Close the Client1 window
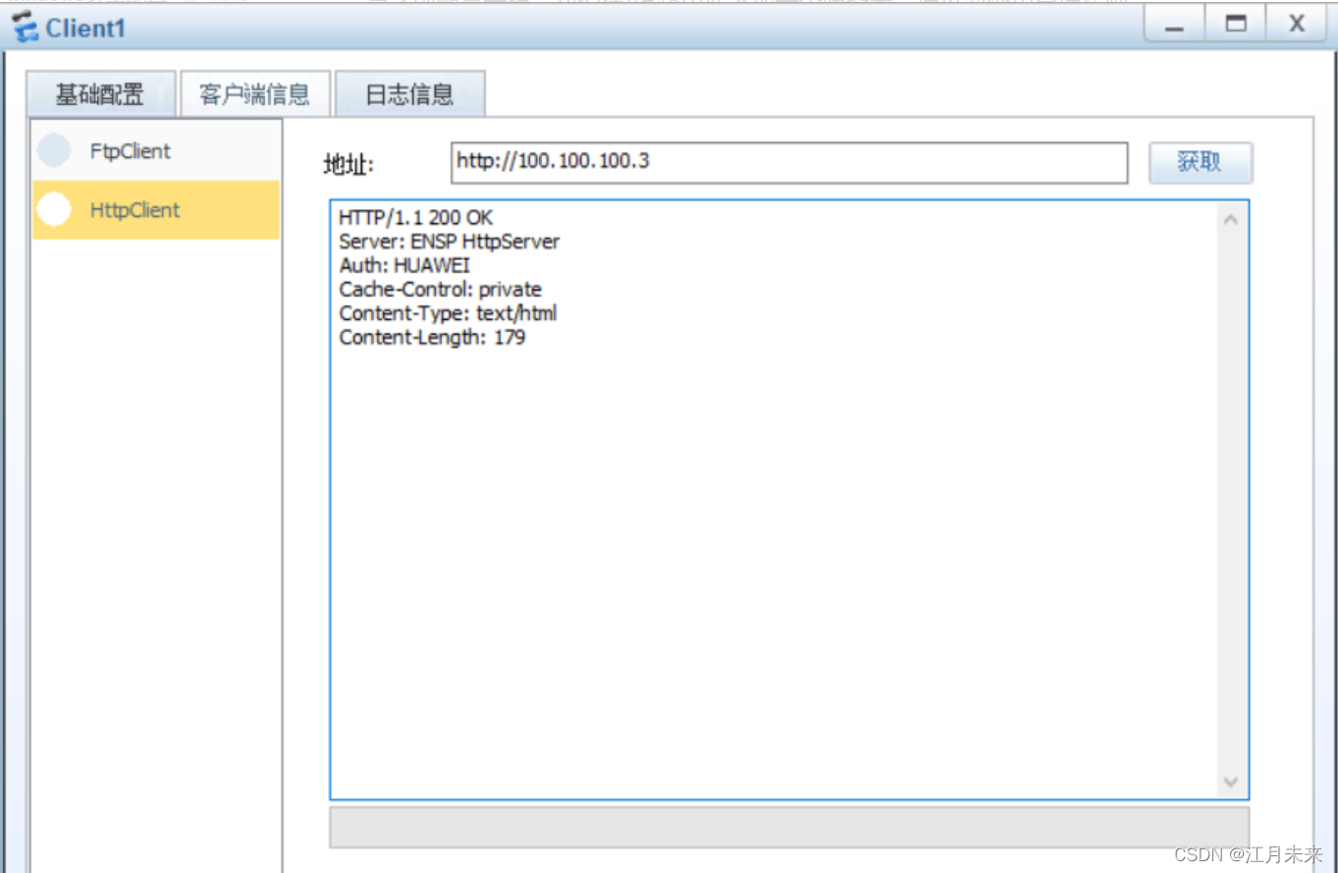Viewport: 1338px width, 873px height. (1297, 24)
